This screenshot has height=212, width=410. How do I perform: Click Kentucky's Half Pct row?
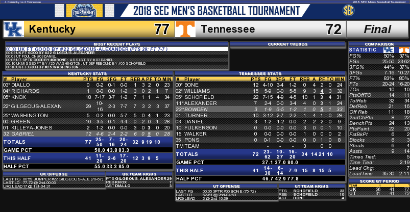(x=88, y=166)
